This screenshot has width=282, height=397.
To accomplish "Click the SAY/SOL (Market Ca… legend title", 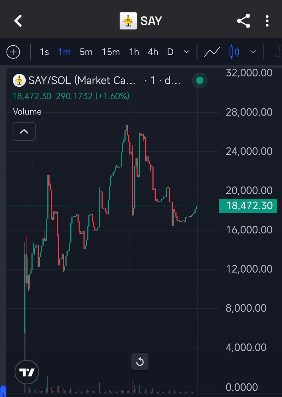I will (82, 80).
